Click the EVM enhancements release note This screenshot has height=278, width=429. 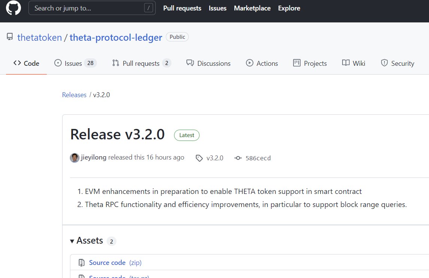pos(223,191)
